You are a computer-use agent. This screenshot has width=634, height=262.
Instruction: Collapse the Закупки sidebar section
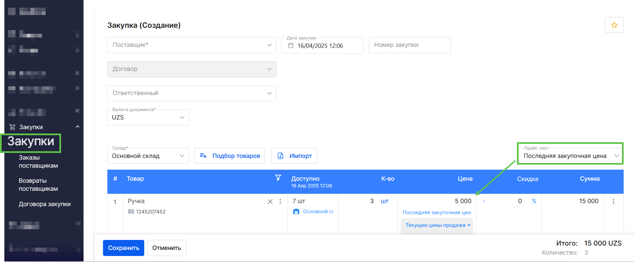[x=77, y=127]
